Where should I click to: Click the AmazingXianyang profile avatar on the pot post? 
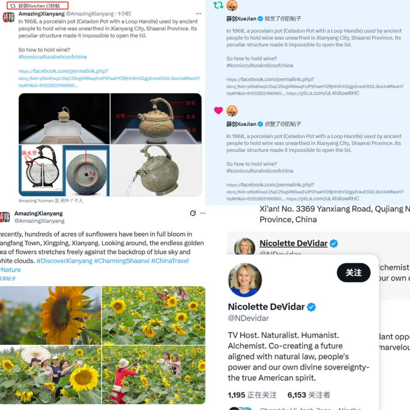tap(9, 17)
